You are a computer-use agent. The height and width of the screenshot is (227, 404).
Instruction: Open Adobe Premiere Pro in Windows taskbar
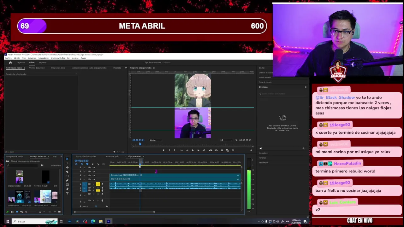pyautogui.click(x=108, y=221)
